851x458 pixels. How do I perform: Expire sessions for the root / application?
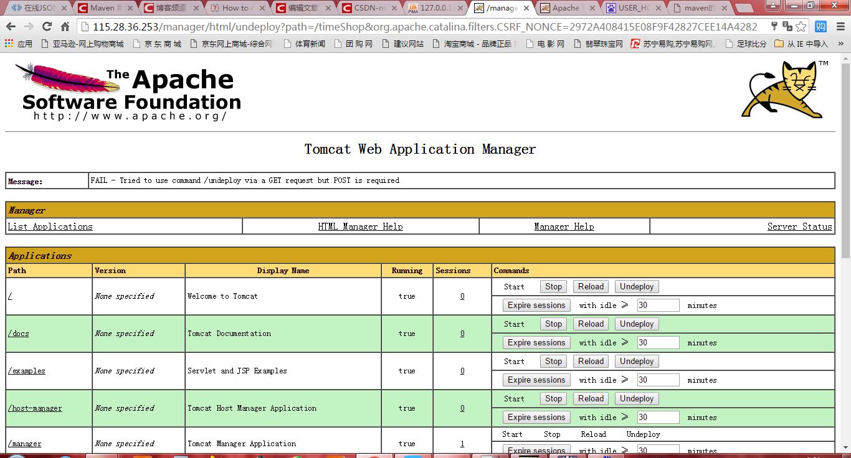pos(536,306)
